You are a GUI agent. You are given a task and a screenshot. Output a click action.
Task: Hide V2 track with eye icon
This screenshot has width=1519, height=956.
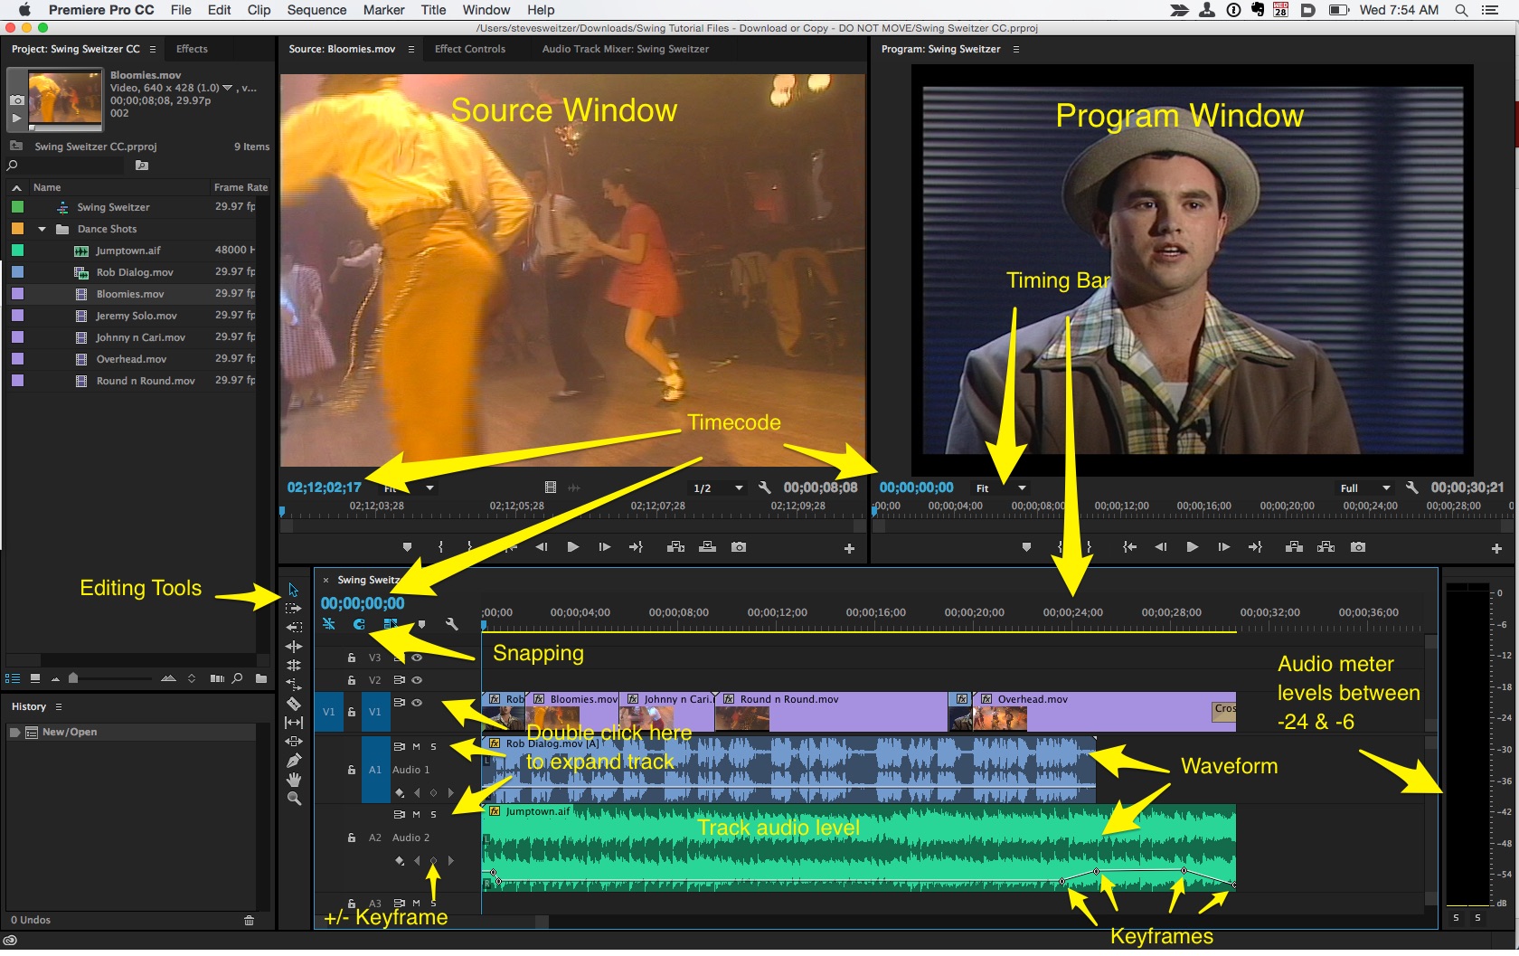tap(417, 680)
